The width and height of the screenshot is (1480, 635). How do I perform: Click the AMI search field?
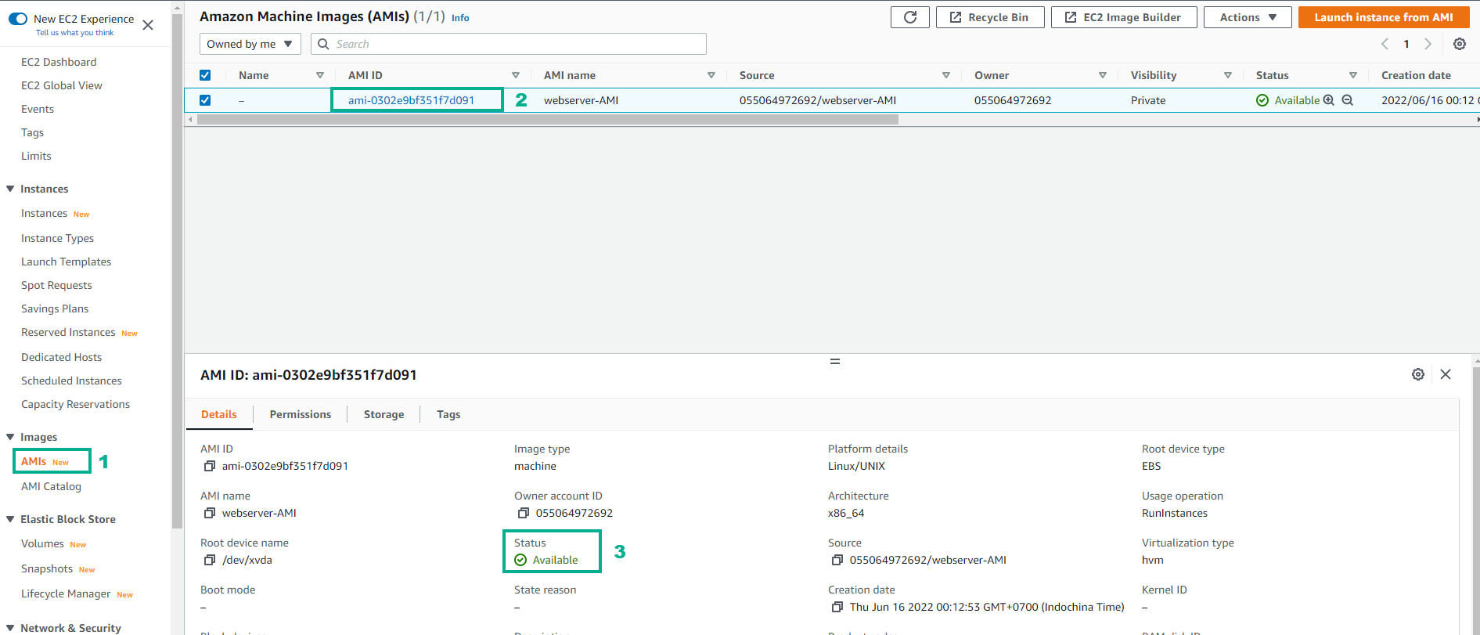click(x=509, y=44)
